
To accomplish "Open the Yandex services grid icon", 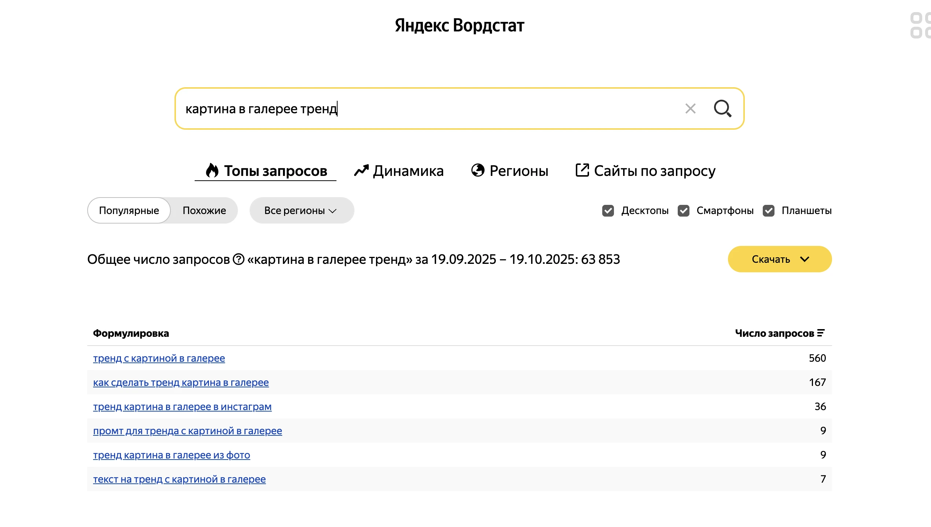I will pyautogui.click(x=920, y=25).
